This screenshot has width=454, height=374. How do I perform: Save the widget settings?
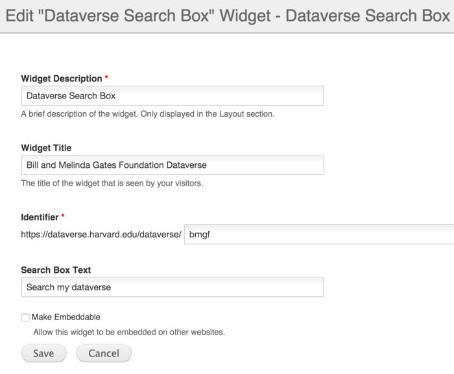43,353
